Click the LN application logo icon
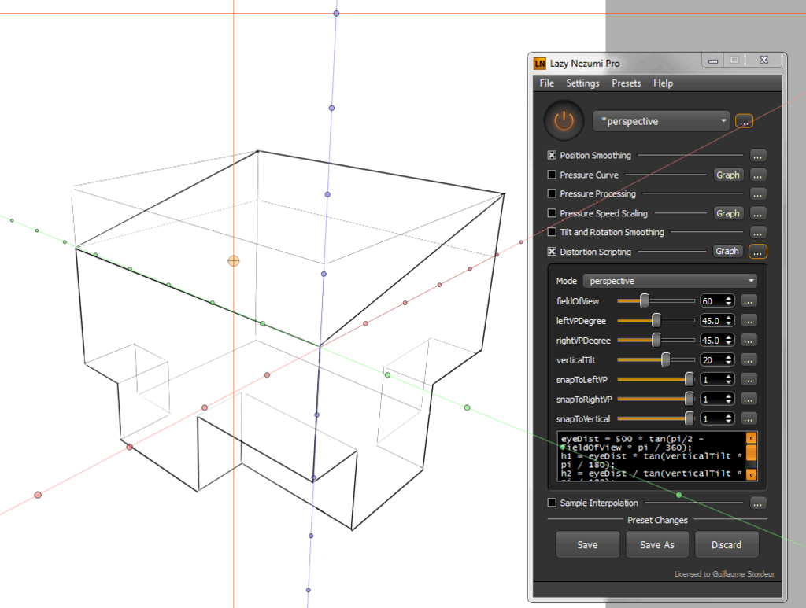Screen dimensions: 806x608 pos(539,64)
